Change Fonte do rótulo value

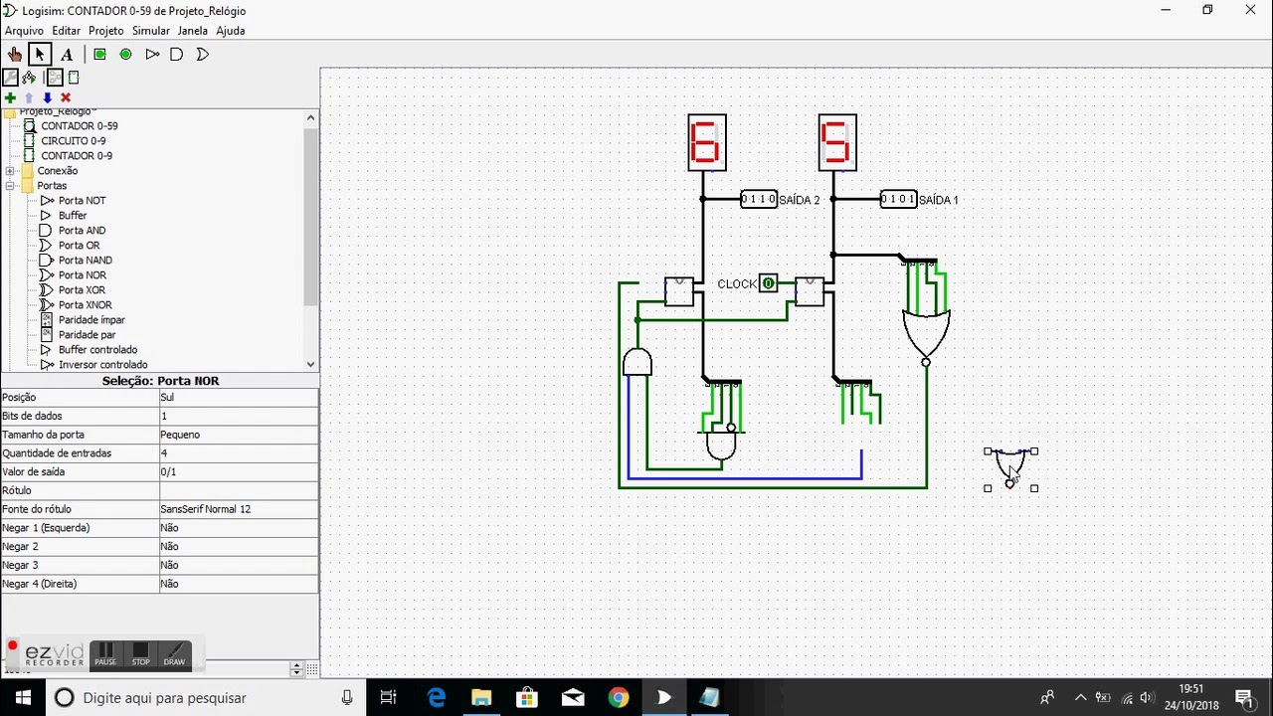239,509
